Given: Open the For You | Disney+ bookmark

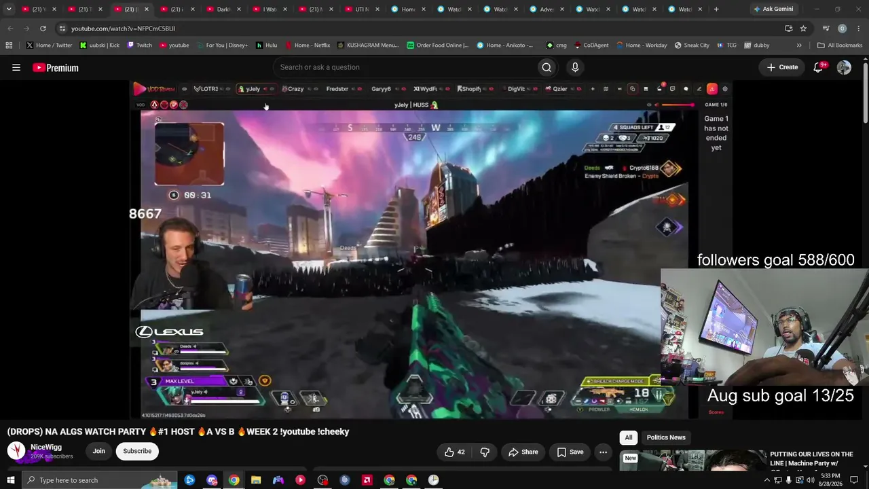Looking at the screenshot, I should point(222,46).
